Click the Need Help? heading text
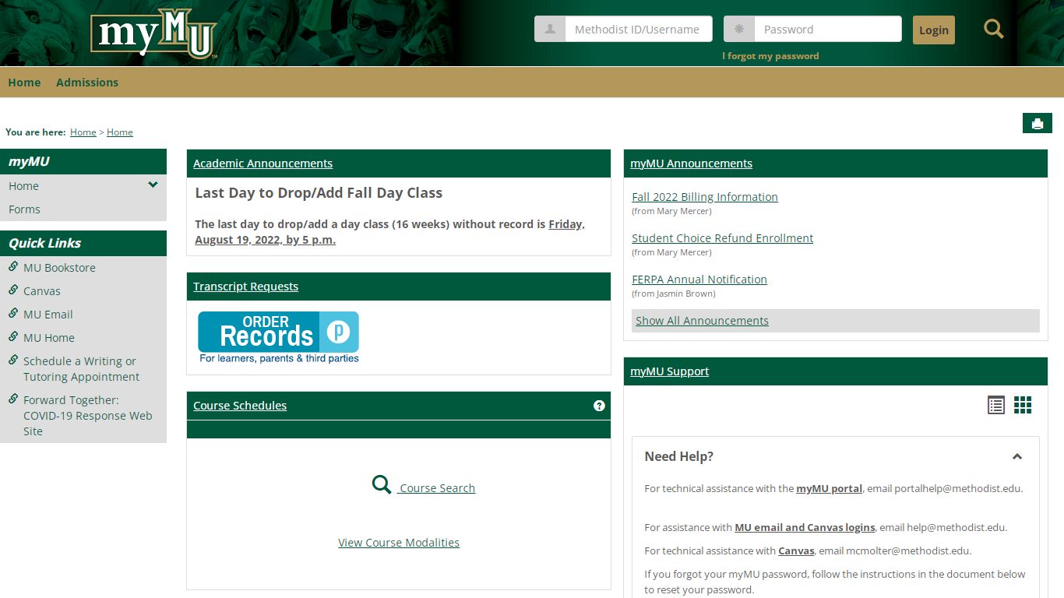This screenshot has width=1064, height=598. click(x=678, y=457)
